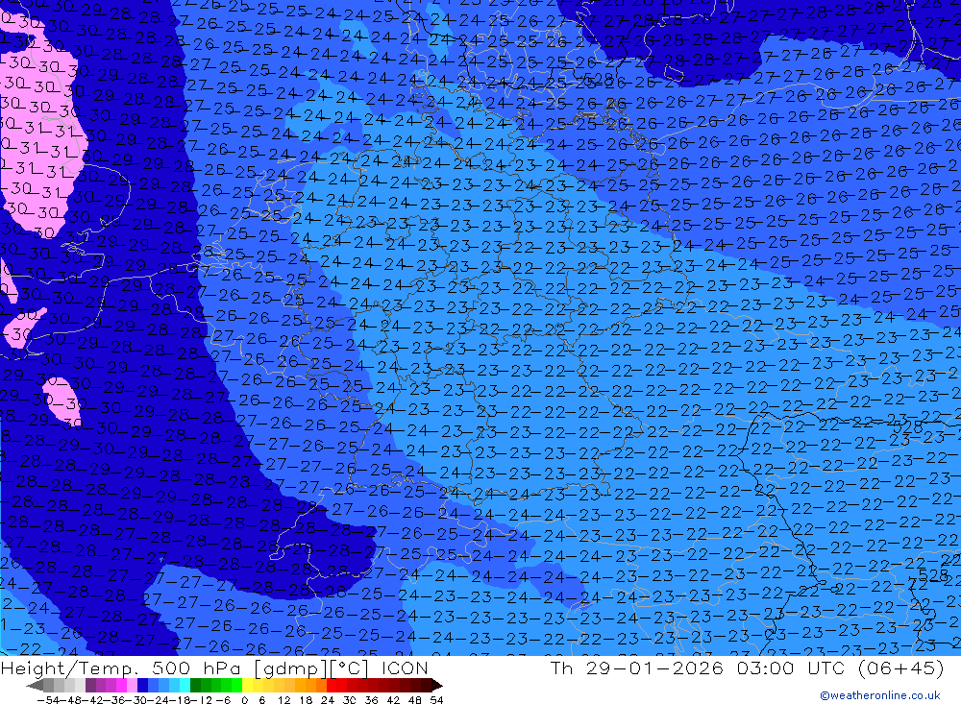Click the 'ICON' model name label
This screenshot has height=704, width=961.
[x=405, y=668]
